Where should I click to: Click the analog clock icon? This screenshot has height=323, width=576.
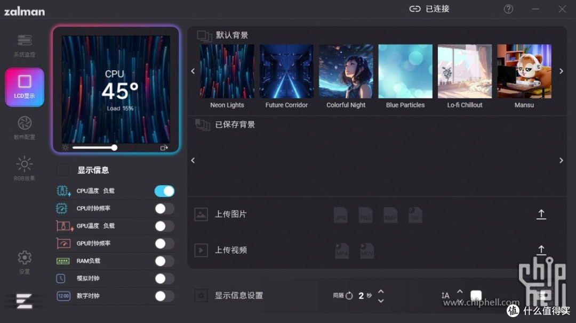coord(61,279)
